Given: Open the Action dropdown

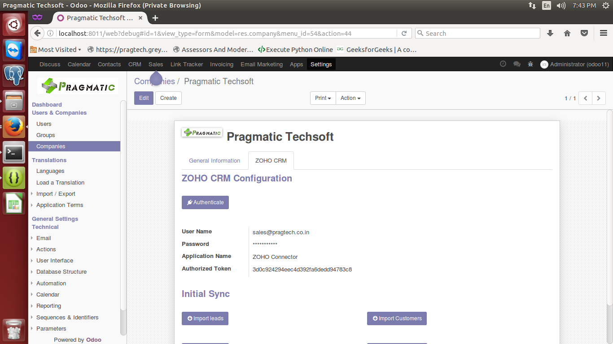Looking at the screenshot, I should (350, 98).
